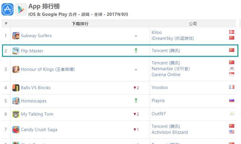This screenshot has height=144, width=241.
Task: Click the Candy Crush Saga icon
Action: click(16, 130)
